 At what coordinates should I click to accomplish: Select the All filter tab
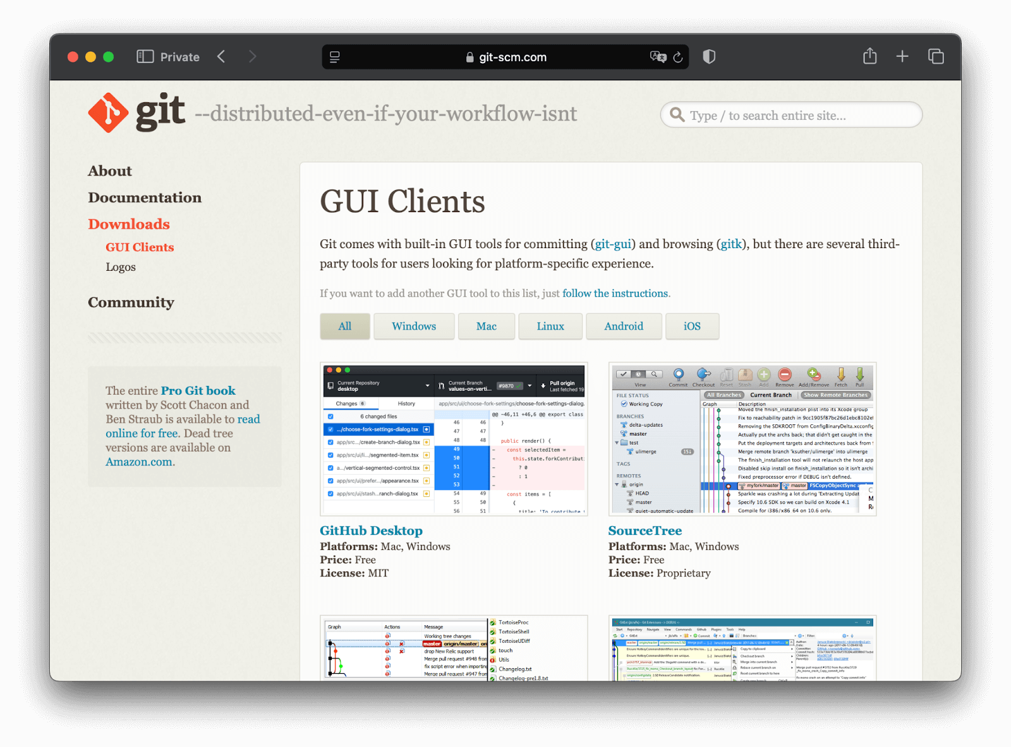tap(345, 326)
